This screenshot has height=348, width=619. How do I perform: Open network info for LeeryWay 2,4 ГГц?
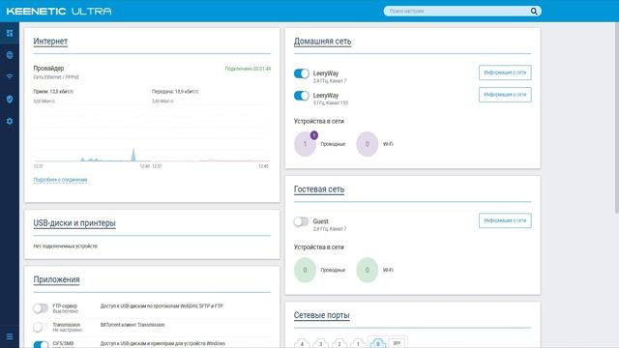tap(505, 72)
